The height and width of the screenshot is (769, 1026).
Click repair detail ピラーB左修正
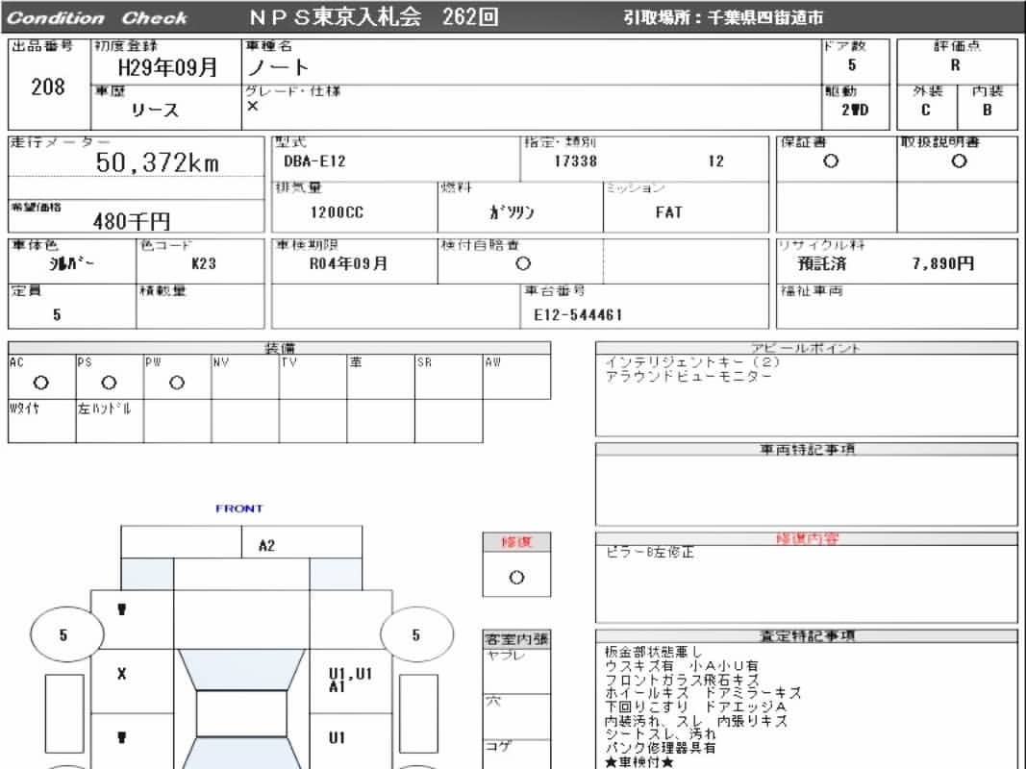(649, 553)
